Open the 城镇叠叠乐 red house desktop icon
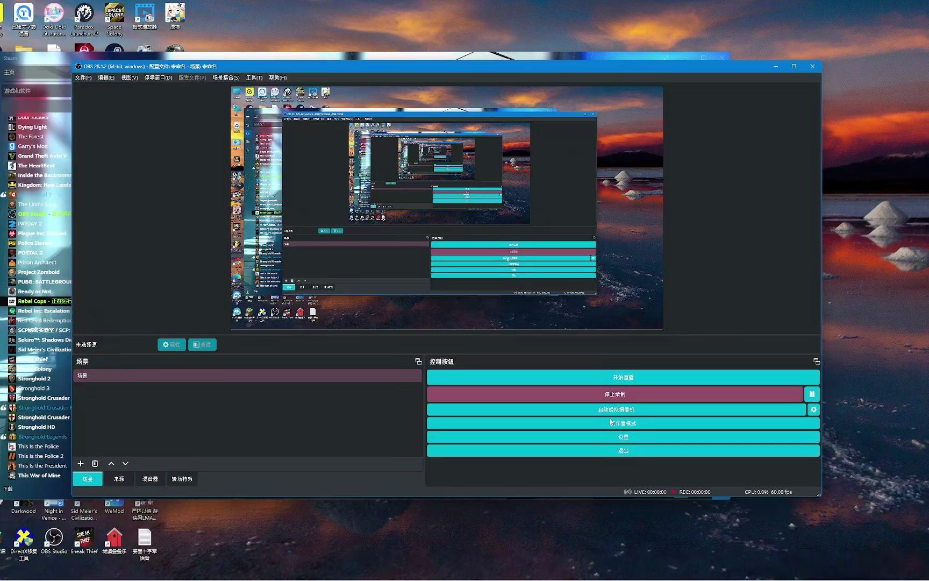929x581 pixels. coord(115,541)
